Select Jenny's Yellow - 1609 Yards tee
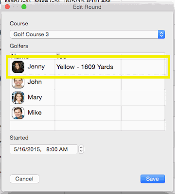Screen dimensions: 175x194 point(85,67)
